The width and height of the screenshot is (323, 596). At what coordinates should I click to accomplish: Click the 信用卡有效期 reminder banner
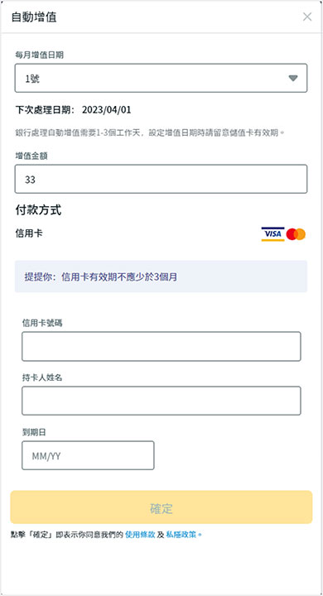[161, 276]
